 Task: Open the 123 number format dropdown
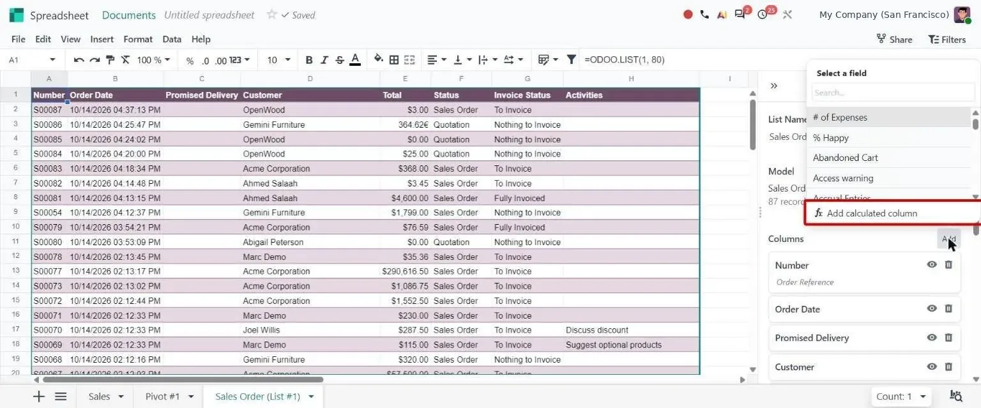pos(240,60)
